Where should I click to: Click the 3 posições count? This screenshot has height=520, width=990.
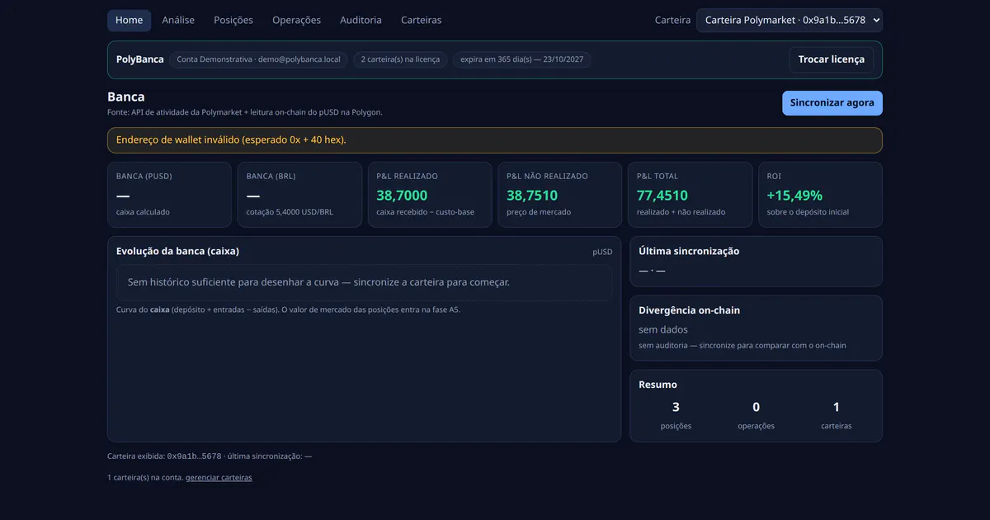(676, 407)
